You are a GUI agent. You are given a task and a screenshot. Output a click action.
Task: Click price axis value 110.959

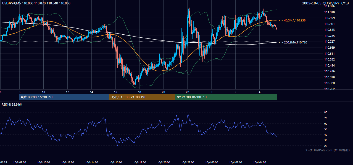[x=330, y=18]
